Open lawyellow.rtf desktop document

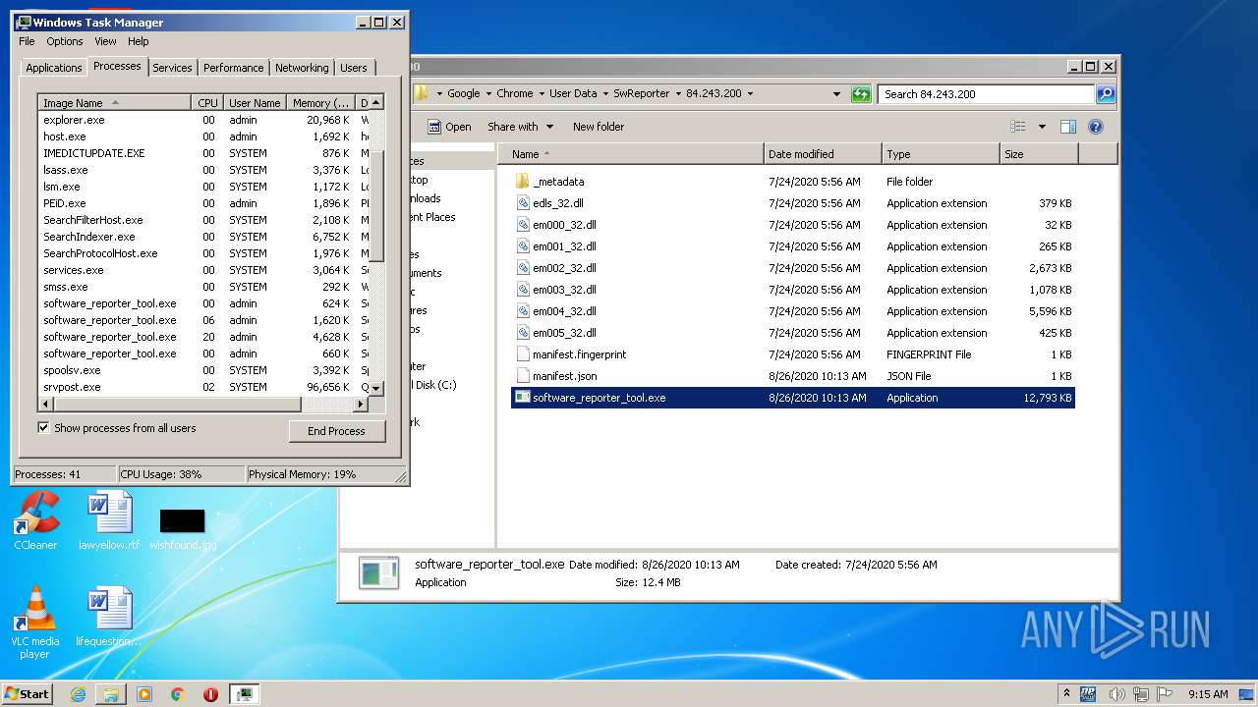click(x=109, y=520)
